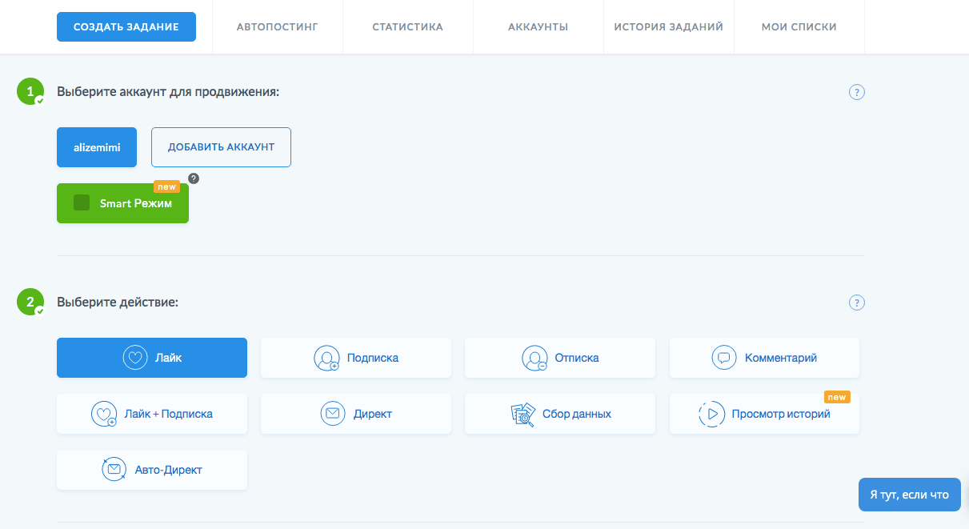Open the Автопостинг tab

tap(277, 27)
